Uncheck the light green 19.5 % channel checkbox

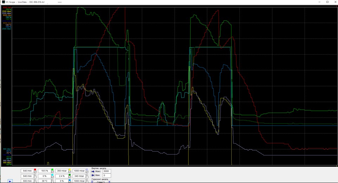tap(52, 172)
